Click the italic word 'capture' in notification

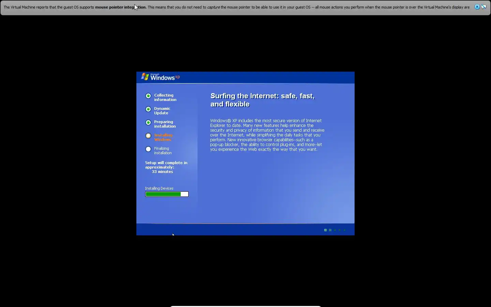pos(213,7)
